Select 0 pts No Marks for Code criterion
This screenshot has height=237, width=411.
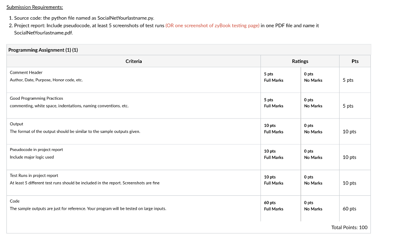click(313, 205)
